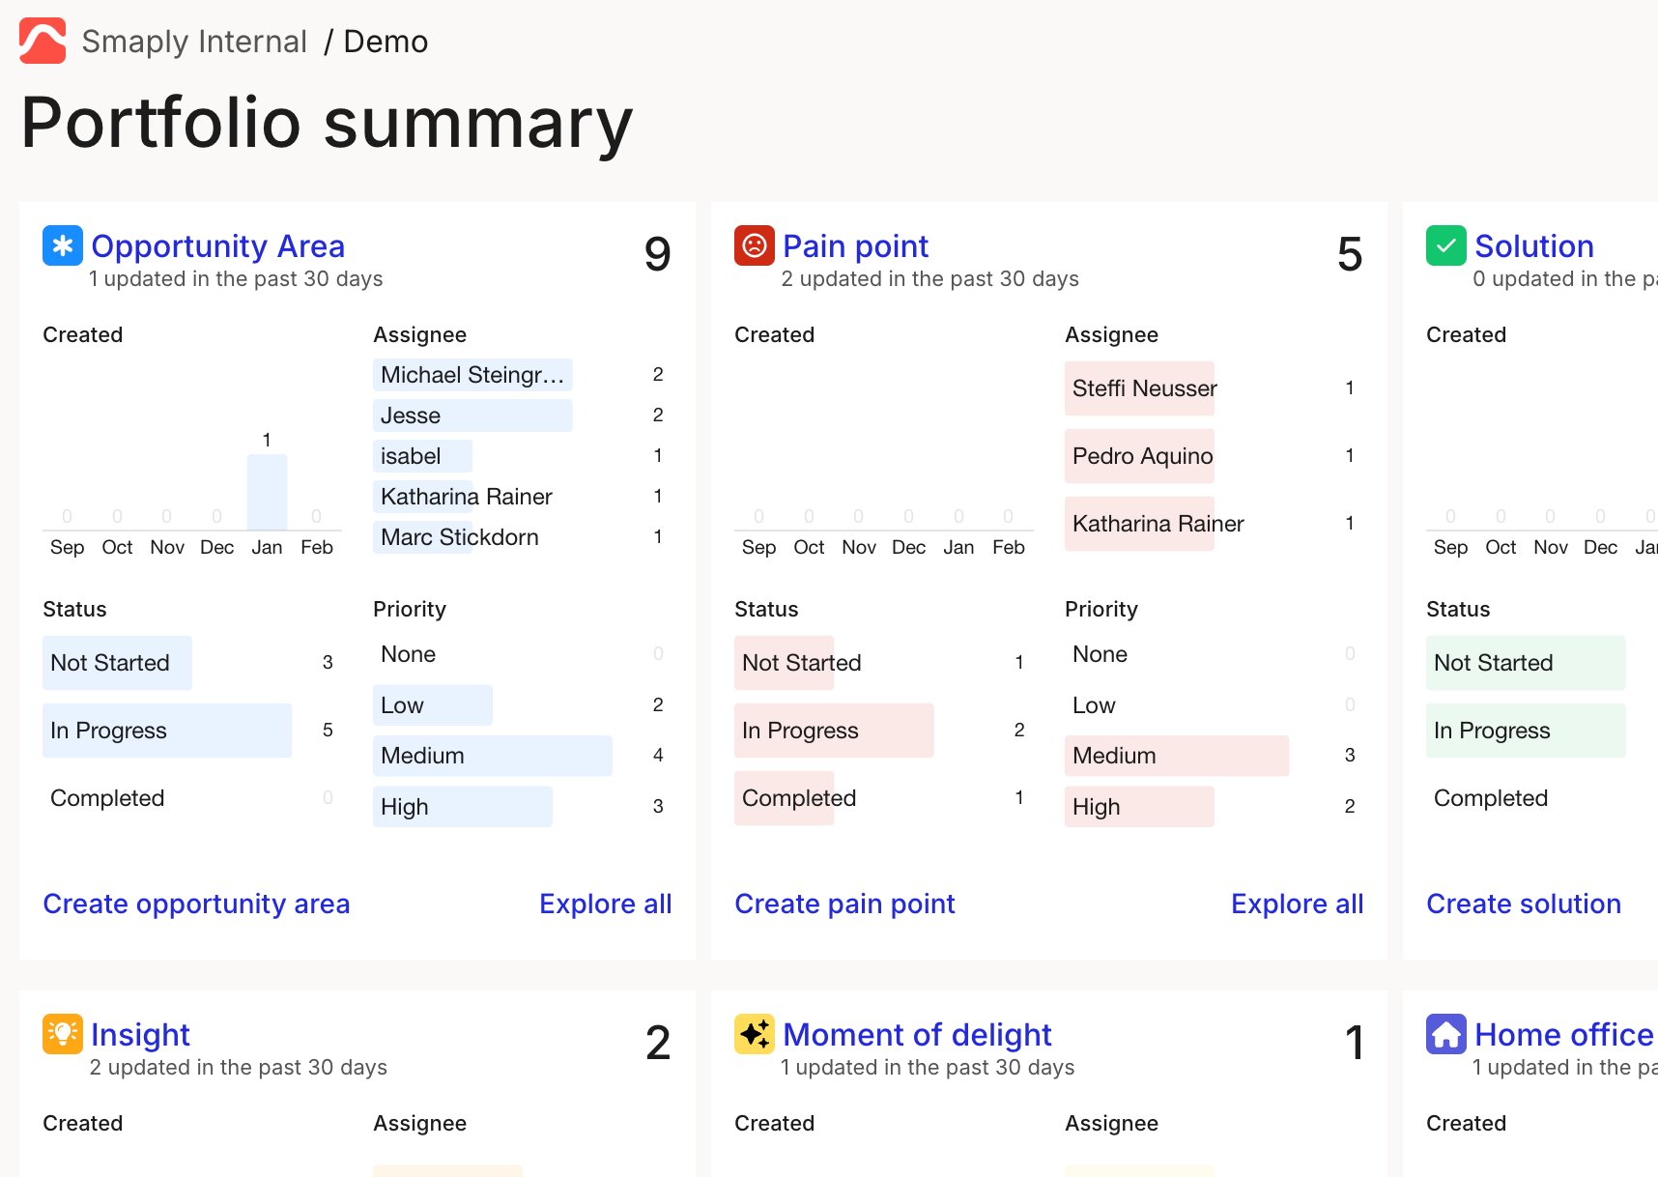Click Create opportunity area link
Image resolution: width=1658 pixels, height=1177 pixels.
[196, 904]
